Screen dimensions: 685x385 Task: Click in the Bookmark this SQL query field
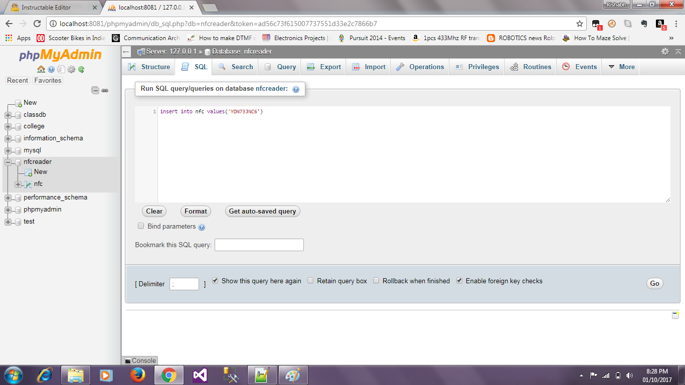pyautogui.click(x=259, y=245)
